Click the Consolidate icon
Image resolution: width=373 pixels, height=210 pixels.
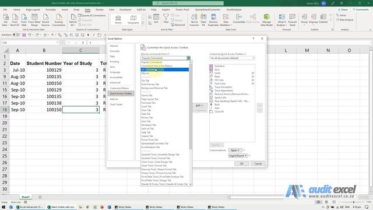(239, 19)
